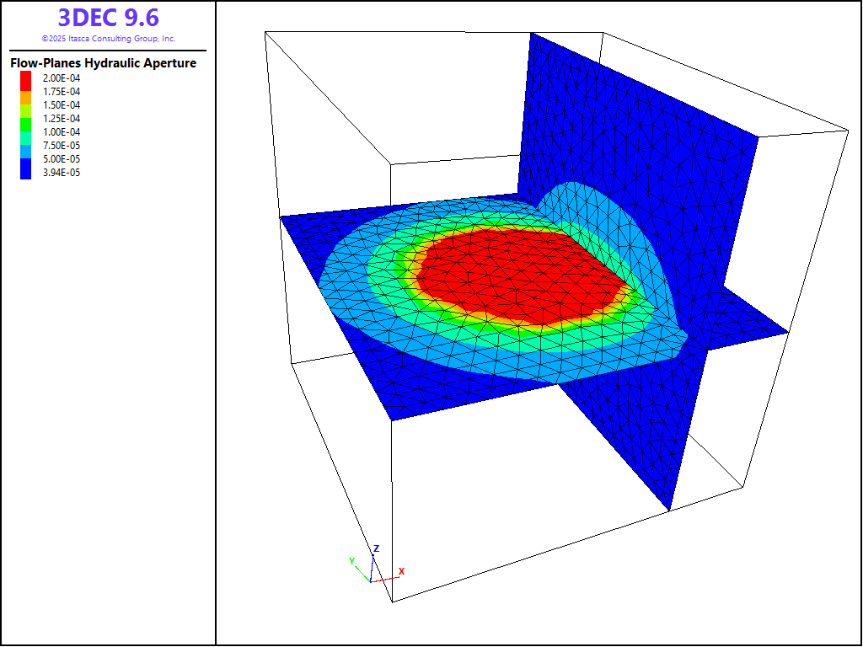This screenshot has height=647, width=863.
Task: Click the blue Z axis label
Action: [x=377, y=548]
